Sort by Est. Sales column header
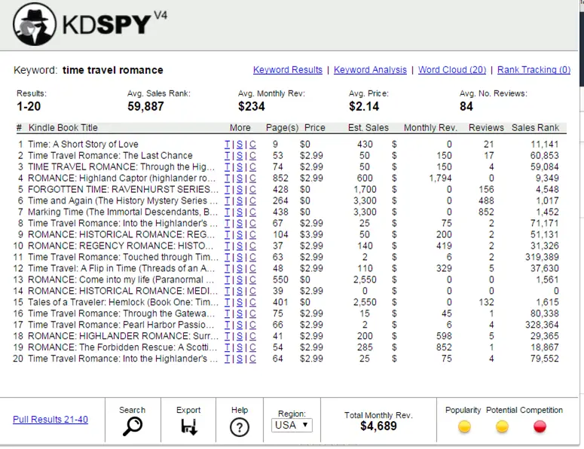Viewport: 584px width, 449px height. coord(368,128)
